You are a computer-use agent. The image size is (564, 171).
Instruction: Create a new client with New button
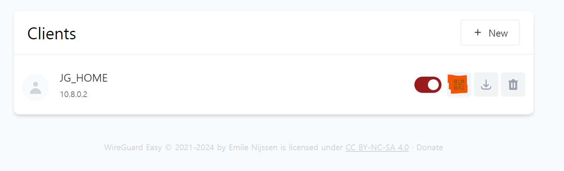[490, 33]
